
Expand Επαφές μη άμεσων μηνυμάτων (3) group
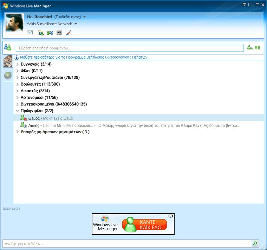pos(17,132)
